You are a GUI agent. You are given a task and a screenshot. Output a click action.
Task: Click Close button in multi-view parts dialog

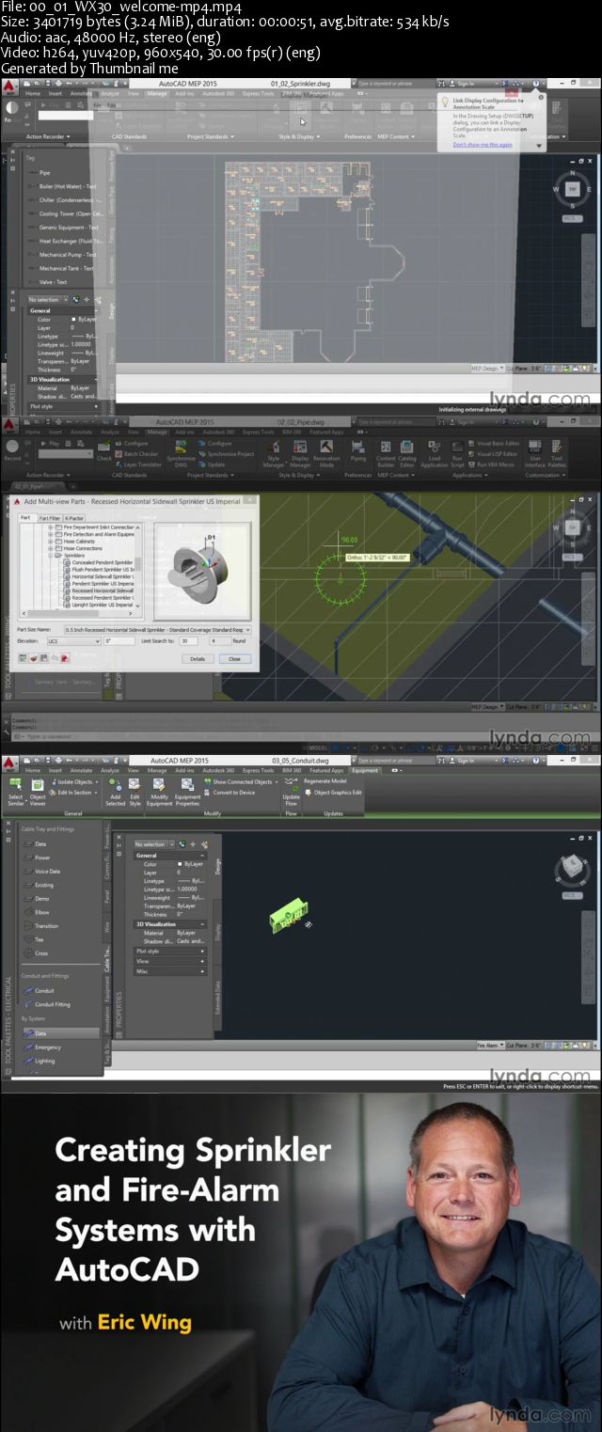[235, 658]
